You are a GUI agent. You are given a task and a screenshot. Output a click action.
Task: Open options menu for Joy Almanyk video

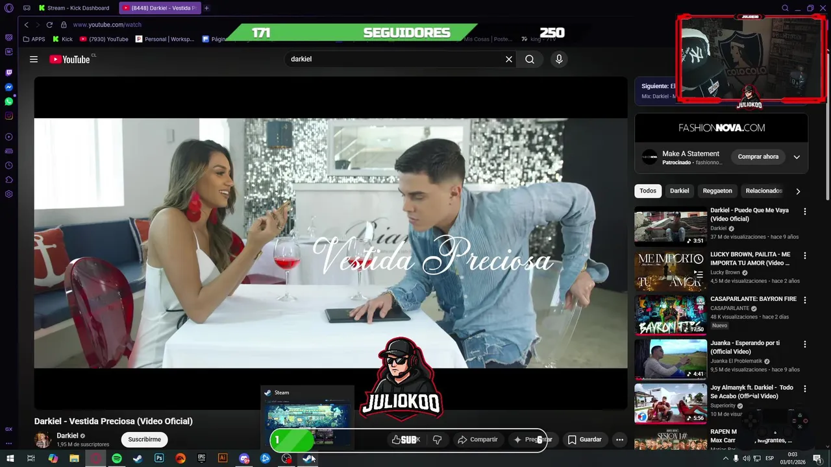(805, 388)
